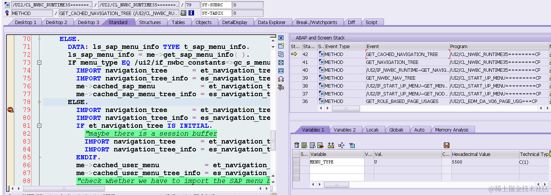Switch to the Desktop 1 tab
Image resolution: width=551 pixels, height=195 pixels.
[x=26, y=22]
